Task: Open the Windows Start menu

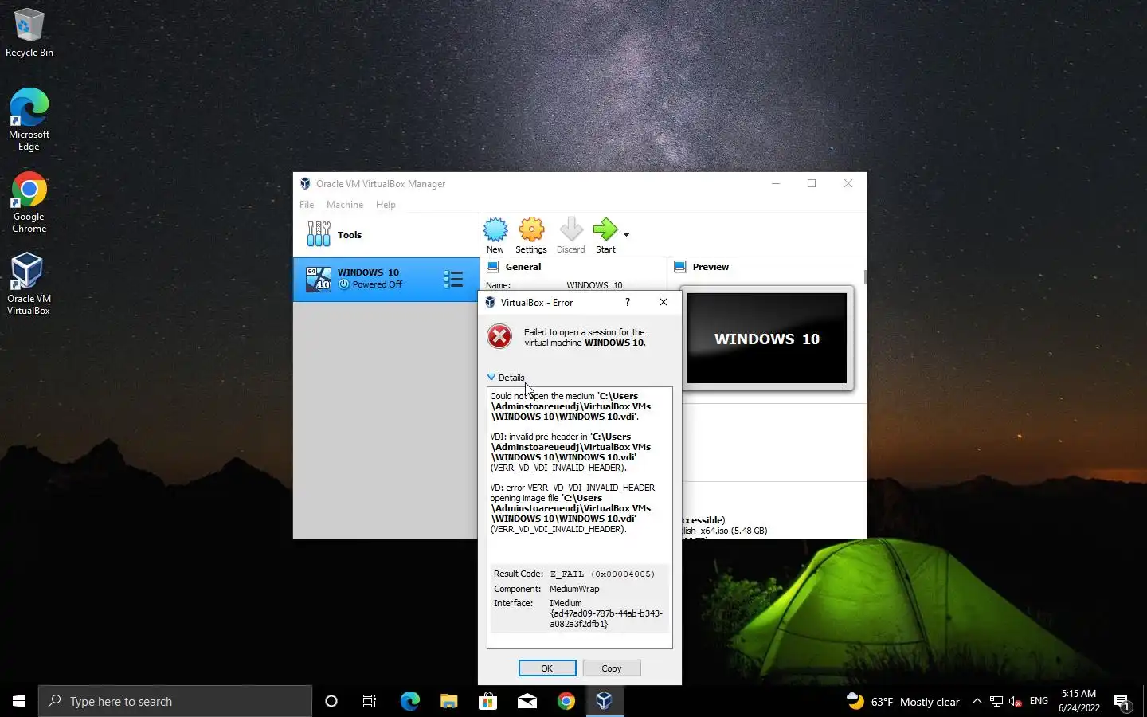Action: [19, 701]
